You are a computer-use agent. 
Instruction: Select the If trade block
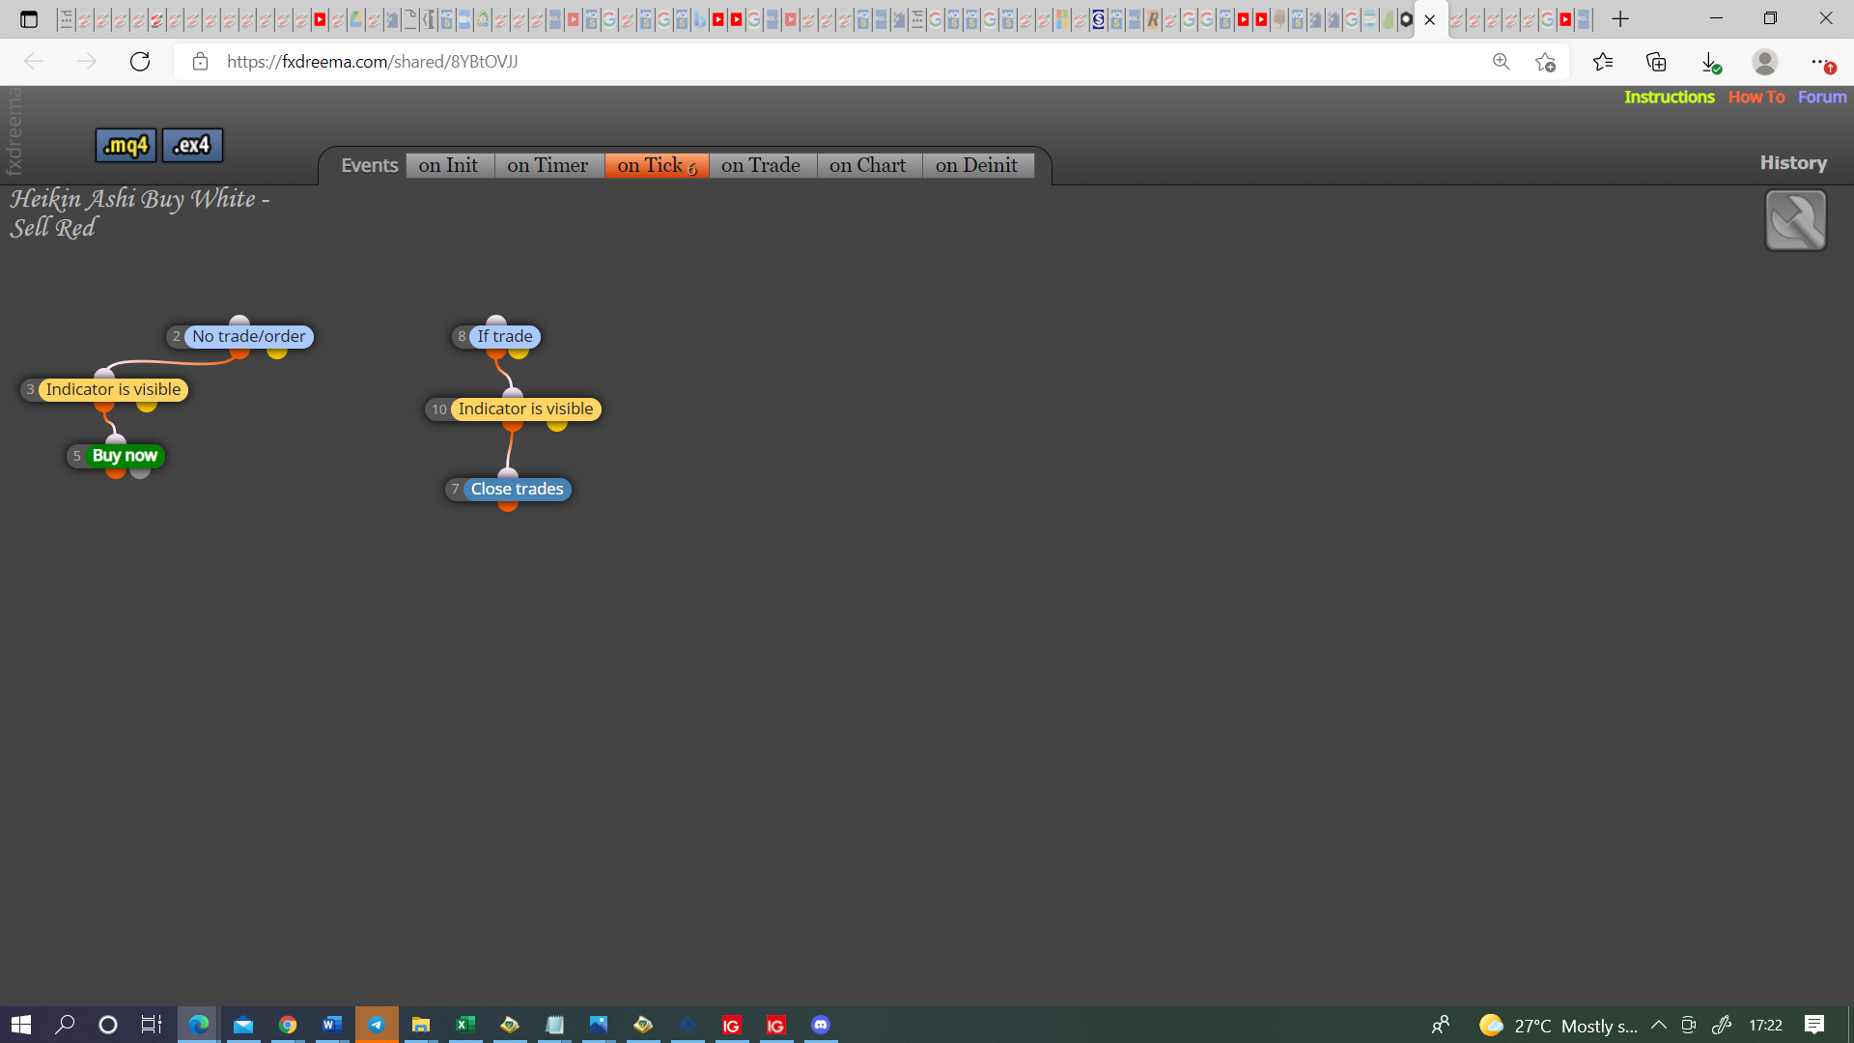[504, 336]
